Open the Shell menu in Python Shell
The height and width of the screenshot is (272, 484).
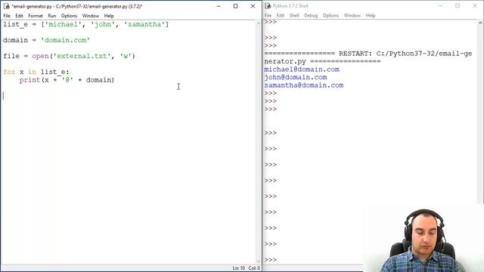tap(294, 15)
